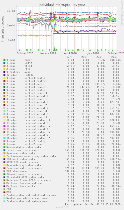The width and height of the screenshot is (124, 210).
Task: Click the virtio1-input.2 legend swatch
Action: pos(4,105)
